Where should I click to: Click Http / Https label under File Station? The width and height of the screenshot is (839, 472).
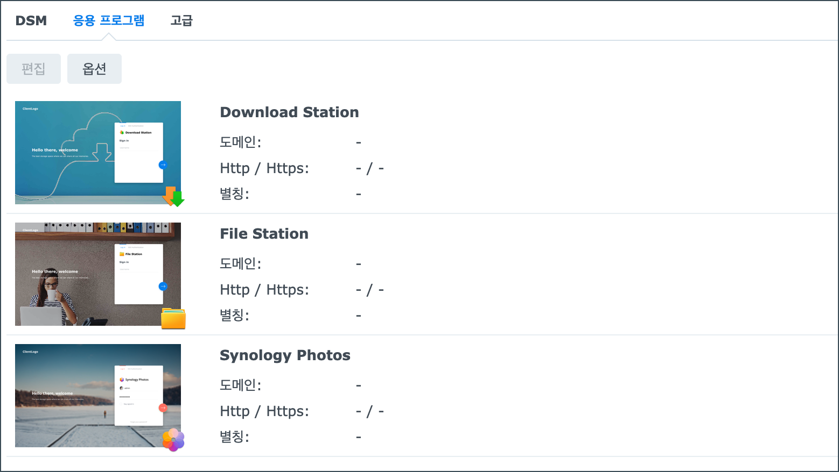tap(264, 290)
